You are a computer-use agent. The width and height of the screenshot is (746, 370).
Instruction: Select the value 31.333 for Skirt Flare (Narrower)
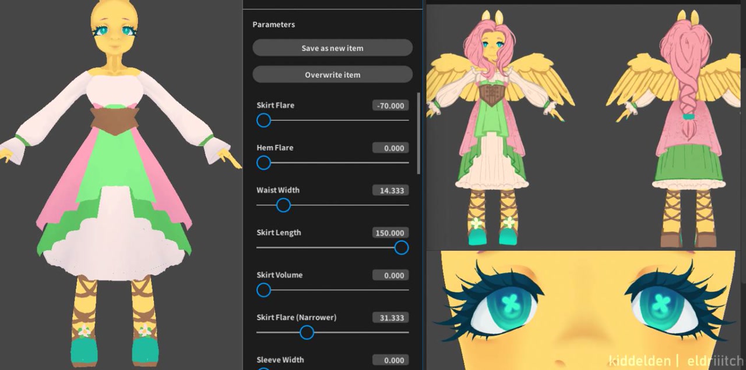(x=390, y=318)
